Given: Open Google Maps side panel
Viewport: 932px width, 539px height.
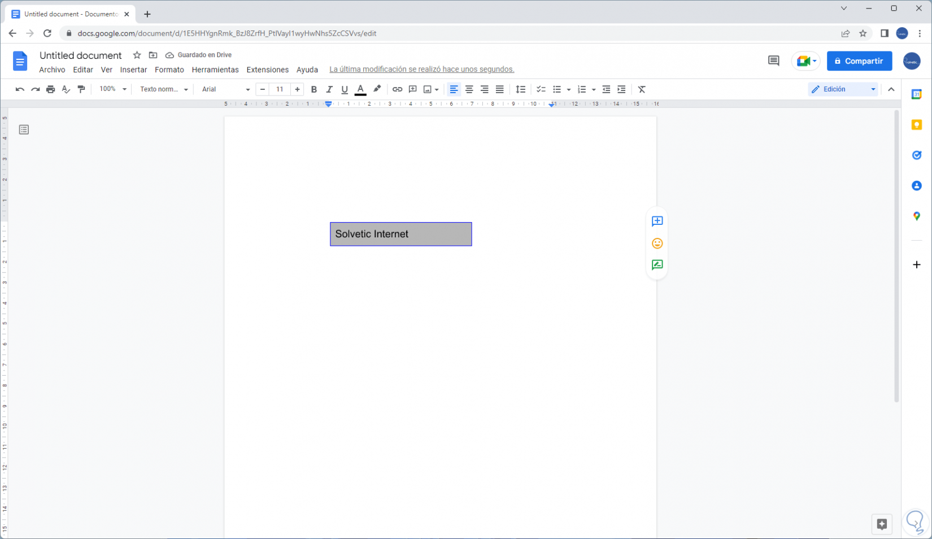Looking at the screenshot, I should pyautogui.click(x=917, y=216).
